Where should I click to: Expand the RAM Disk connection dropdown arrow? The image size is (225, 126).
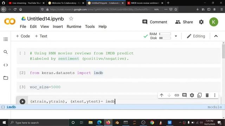(176, 36)
